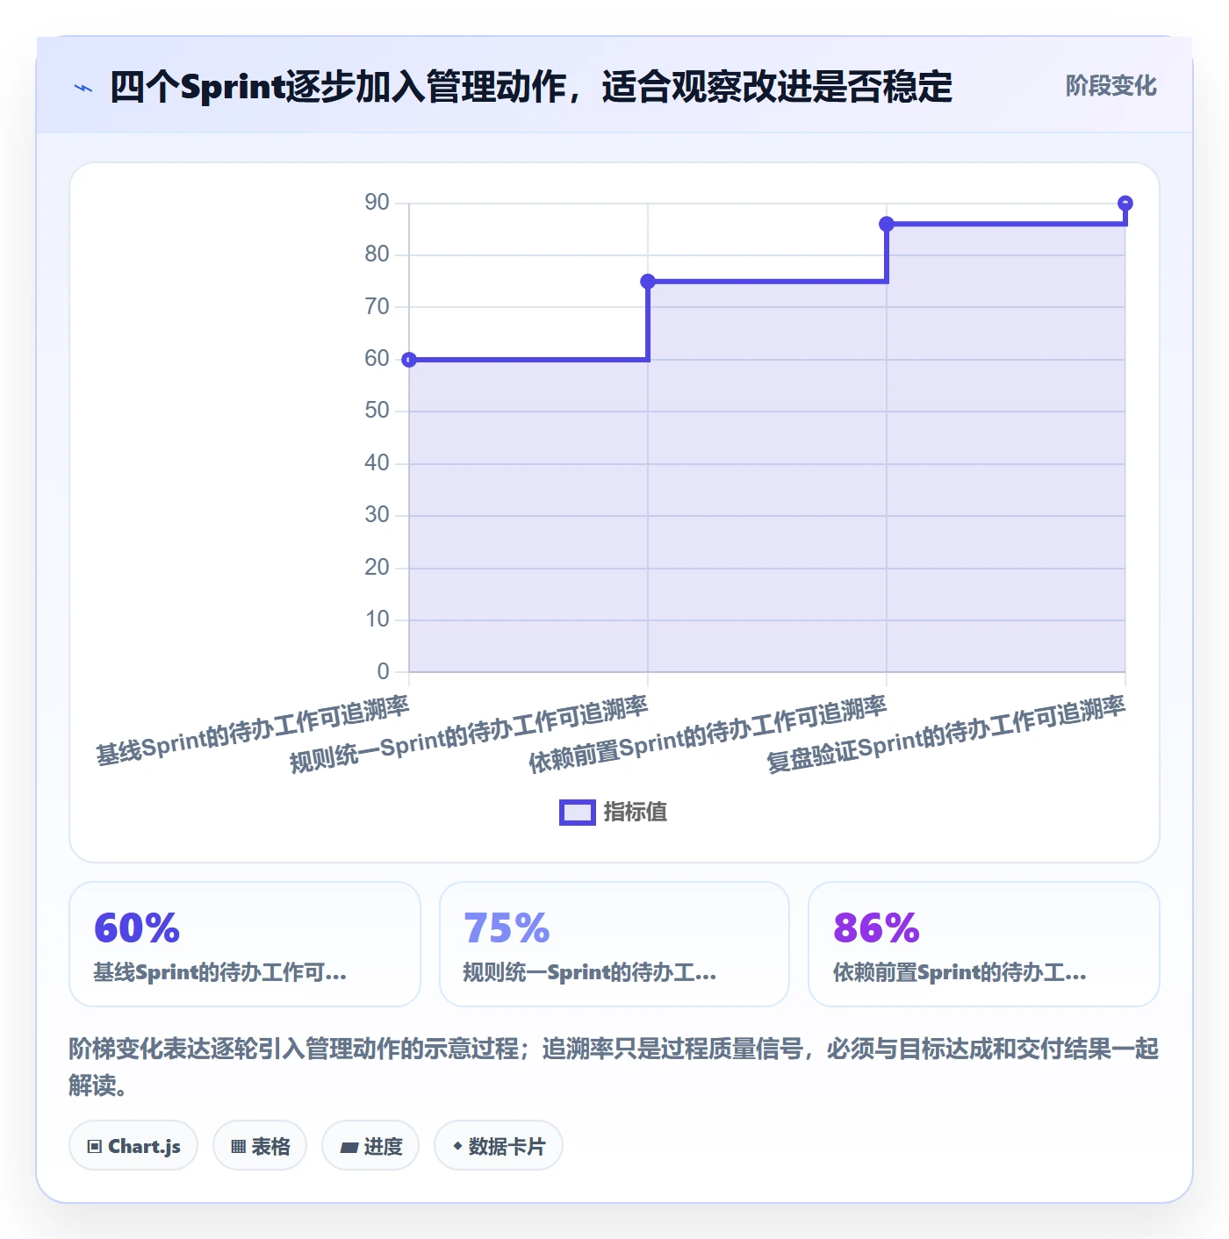Toggle the 指标值 legend swatch
The height and width of the screenshot is (1239, 1229).
tap(578, 813)
